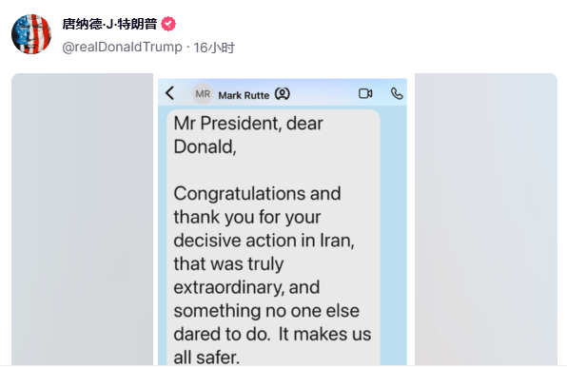567x368 pixels.
Task: Select the Mark Rutte contact name
Action: click(244, 95)
